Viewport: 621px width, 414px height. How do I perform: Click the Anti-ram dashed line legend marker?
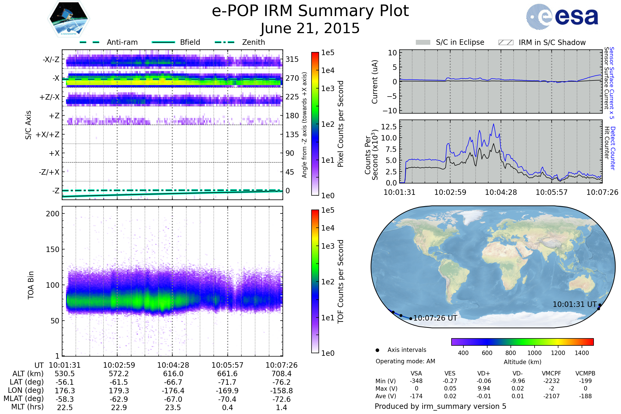click(x=90, y=42)
